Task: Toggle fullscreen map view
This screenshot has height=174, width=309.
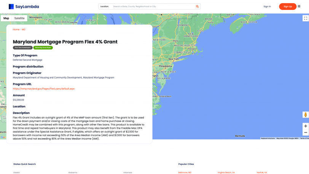Action: click(305, 18)
